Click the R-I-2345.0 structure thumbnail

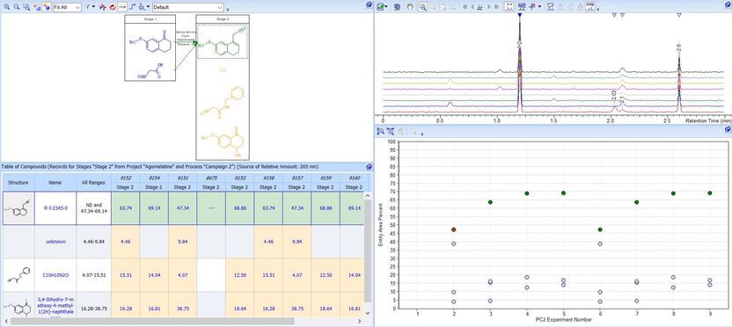[18, 208]
